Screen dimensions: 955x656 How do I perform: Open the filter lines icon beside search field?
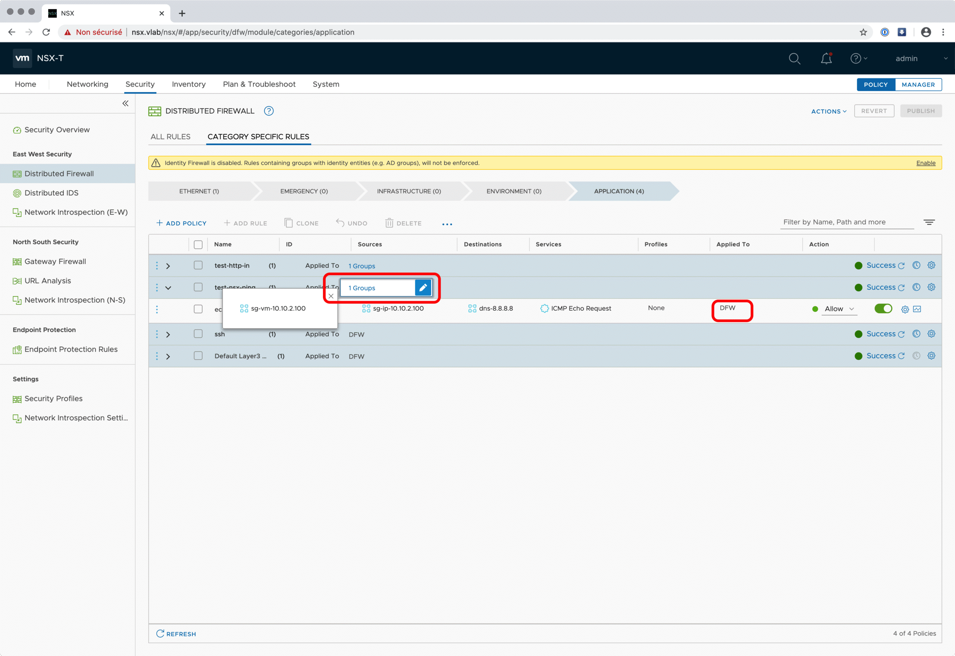point(929,222)
